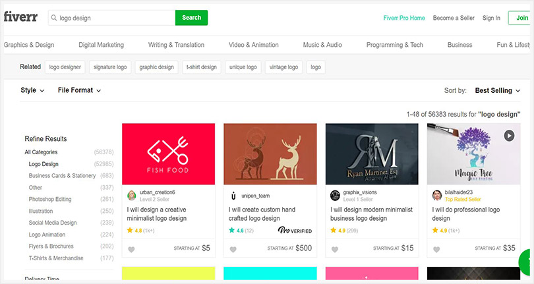Open the File Format filter dropdown
Screen dimensions: 534x284
pyautogui.click(x=79, y=90)
